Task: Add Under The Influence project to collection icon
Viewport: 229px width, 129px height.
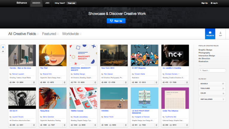Action: coord(187,125)
